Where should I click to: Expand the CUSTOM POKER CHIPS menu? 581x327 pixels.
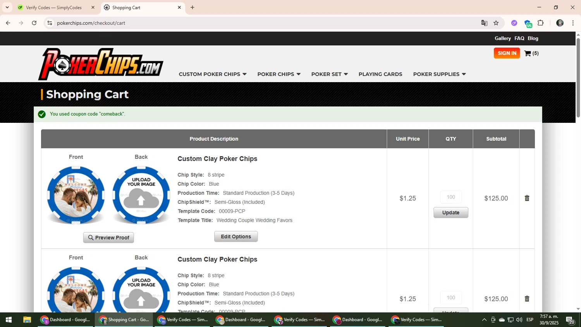coord(213,74)
